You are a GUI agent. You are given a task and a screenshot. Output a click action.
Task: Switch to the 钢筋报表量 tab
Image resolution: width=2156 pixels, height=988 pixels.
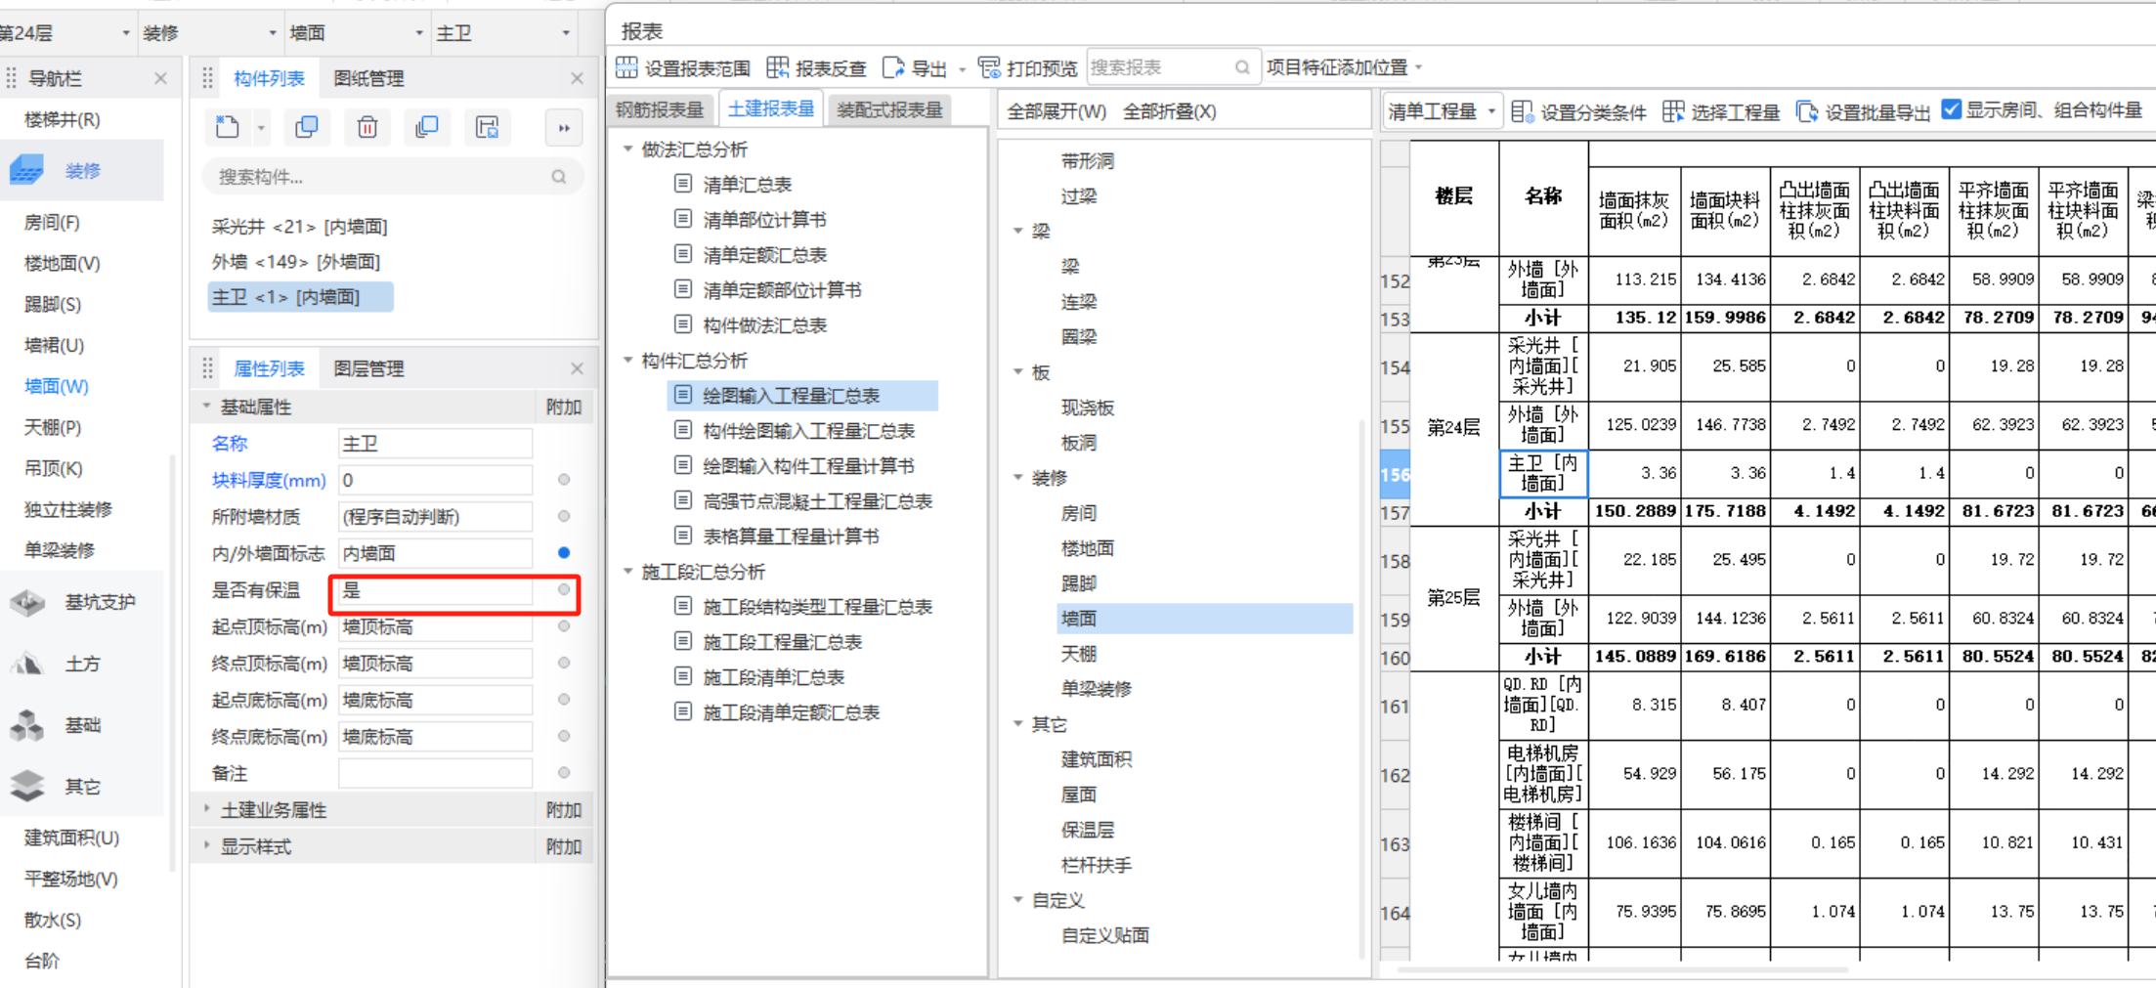pyautogui.click(x=660, y=110)
